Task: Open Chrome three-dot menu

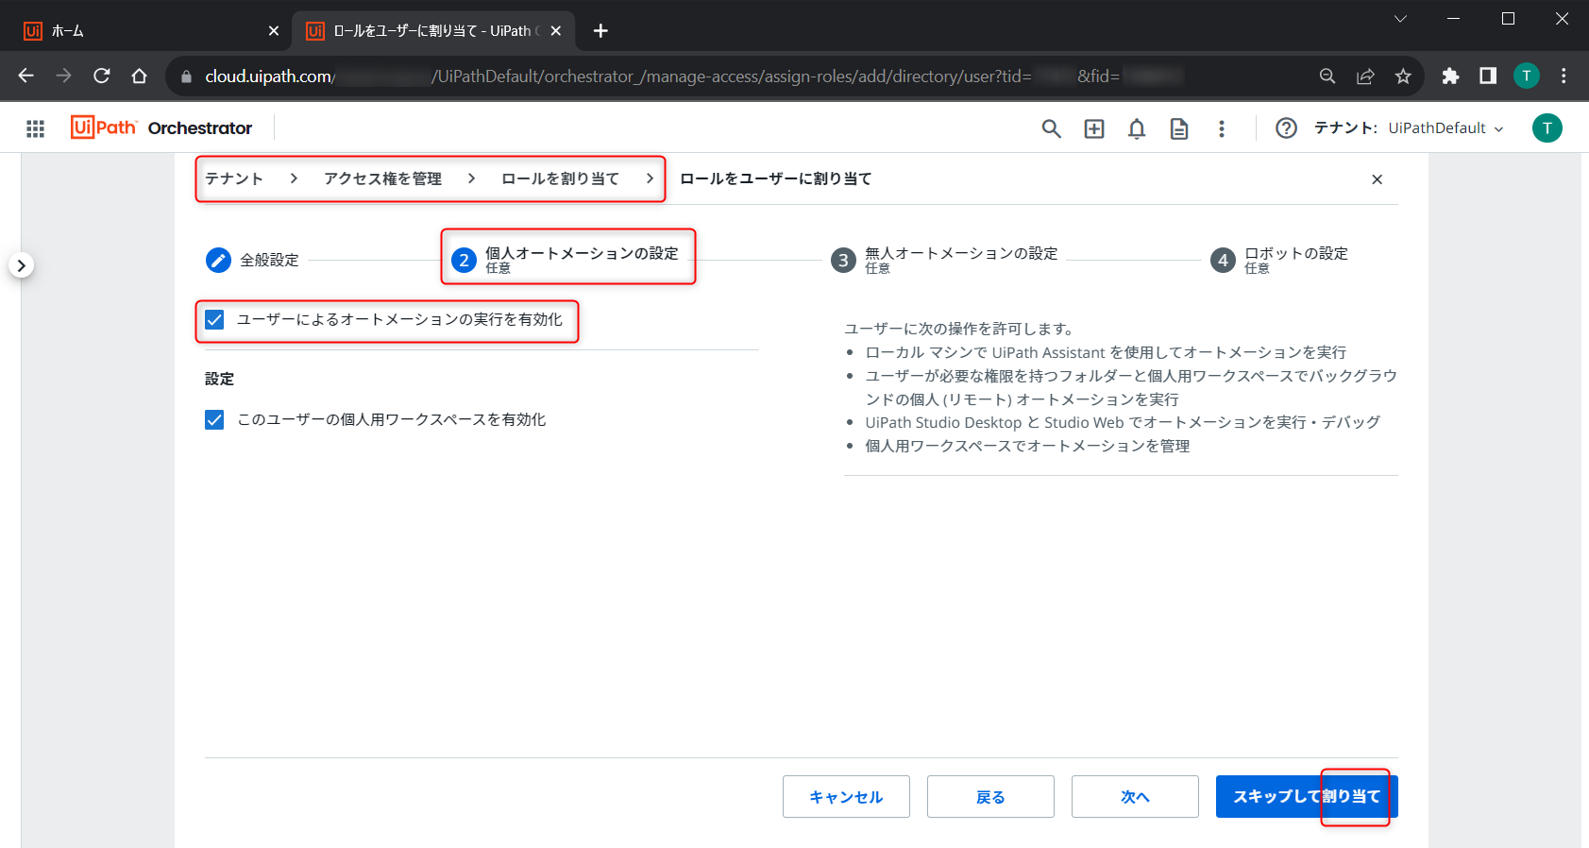Action: [x=1564, y=76]
